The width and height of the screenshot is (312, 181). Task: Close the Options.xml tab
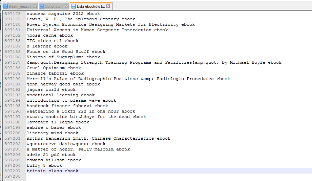pyautogui.click(x=66, y=6)
